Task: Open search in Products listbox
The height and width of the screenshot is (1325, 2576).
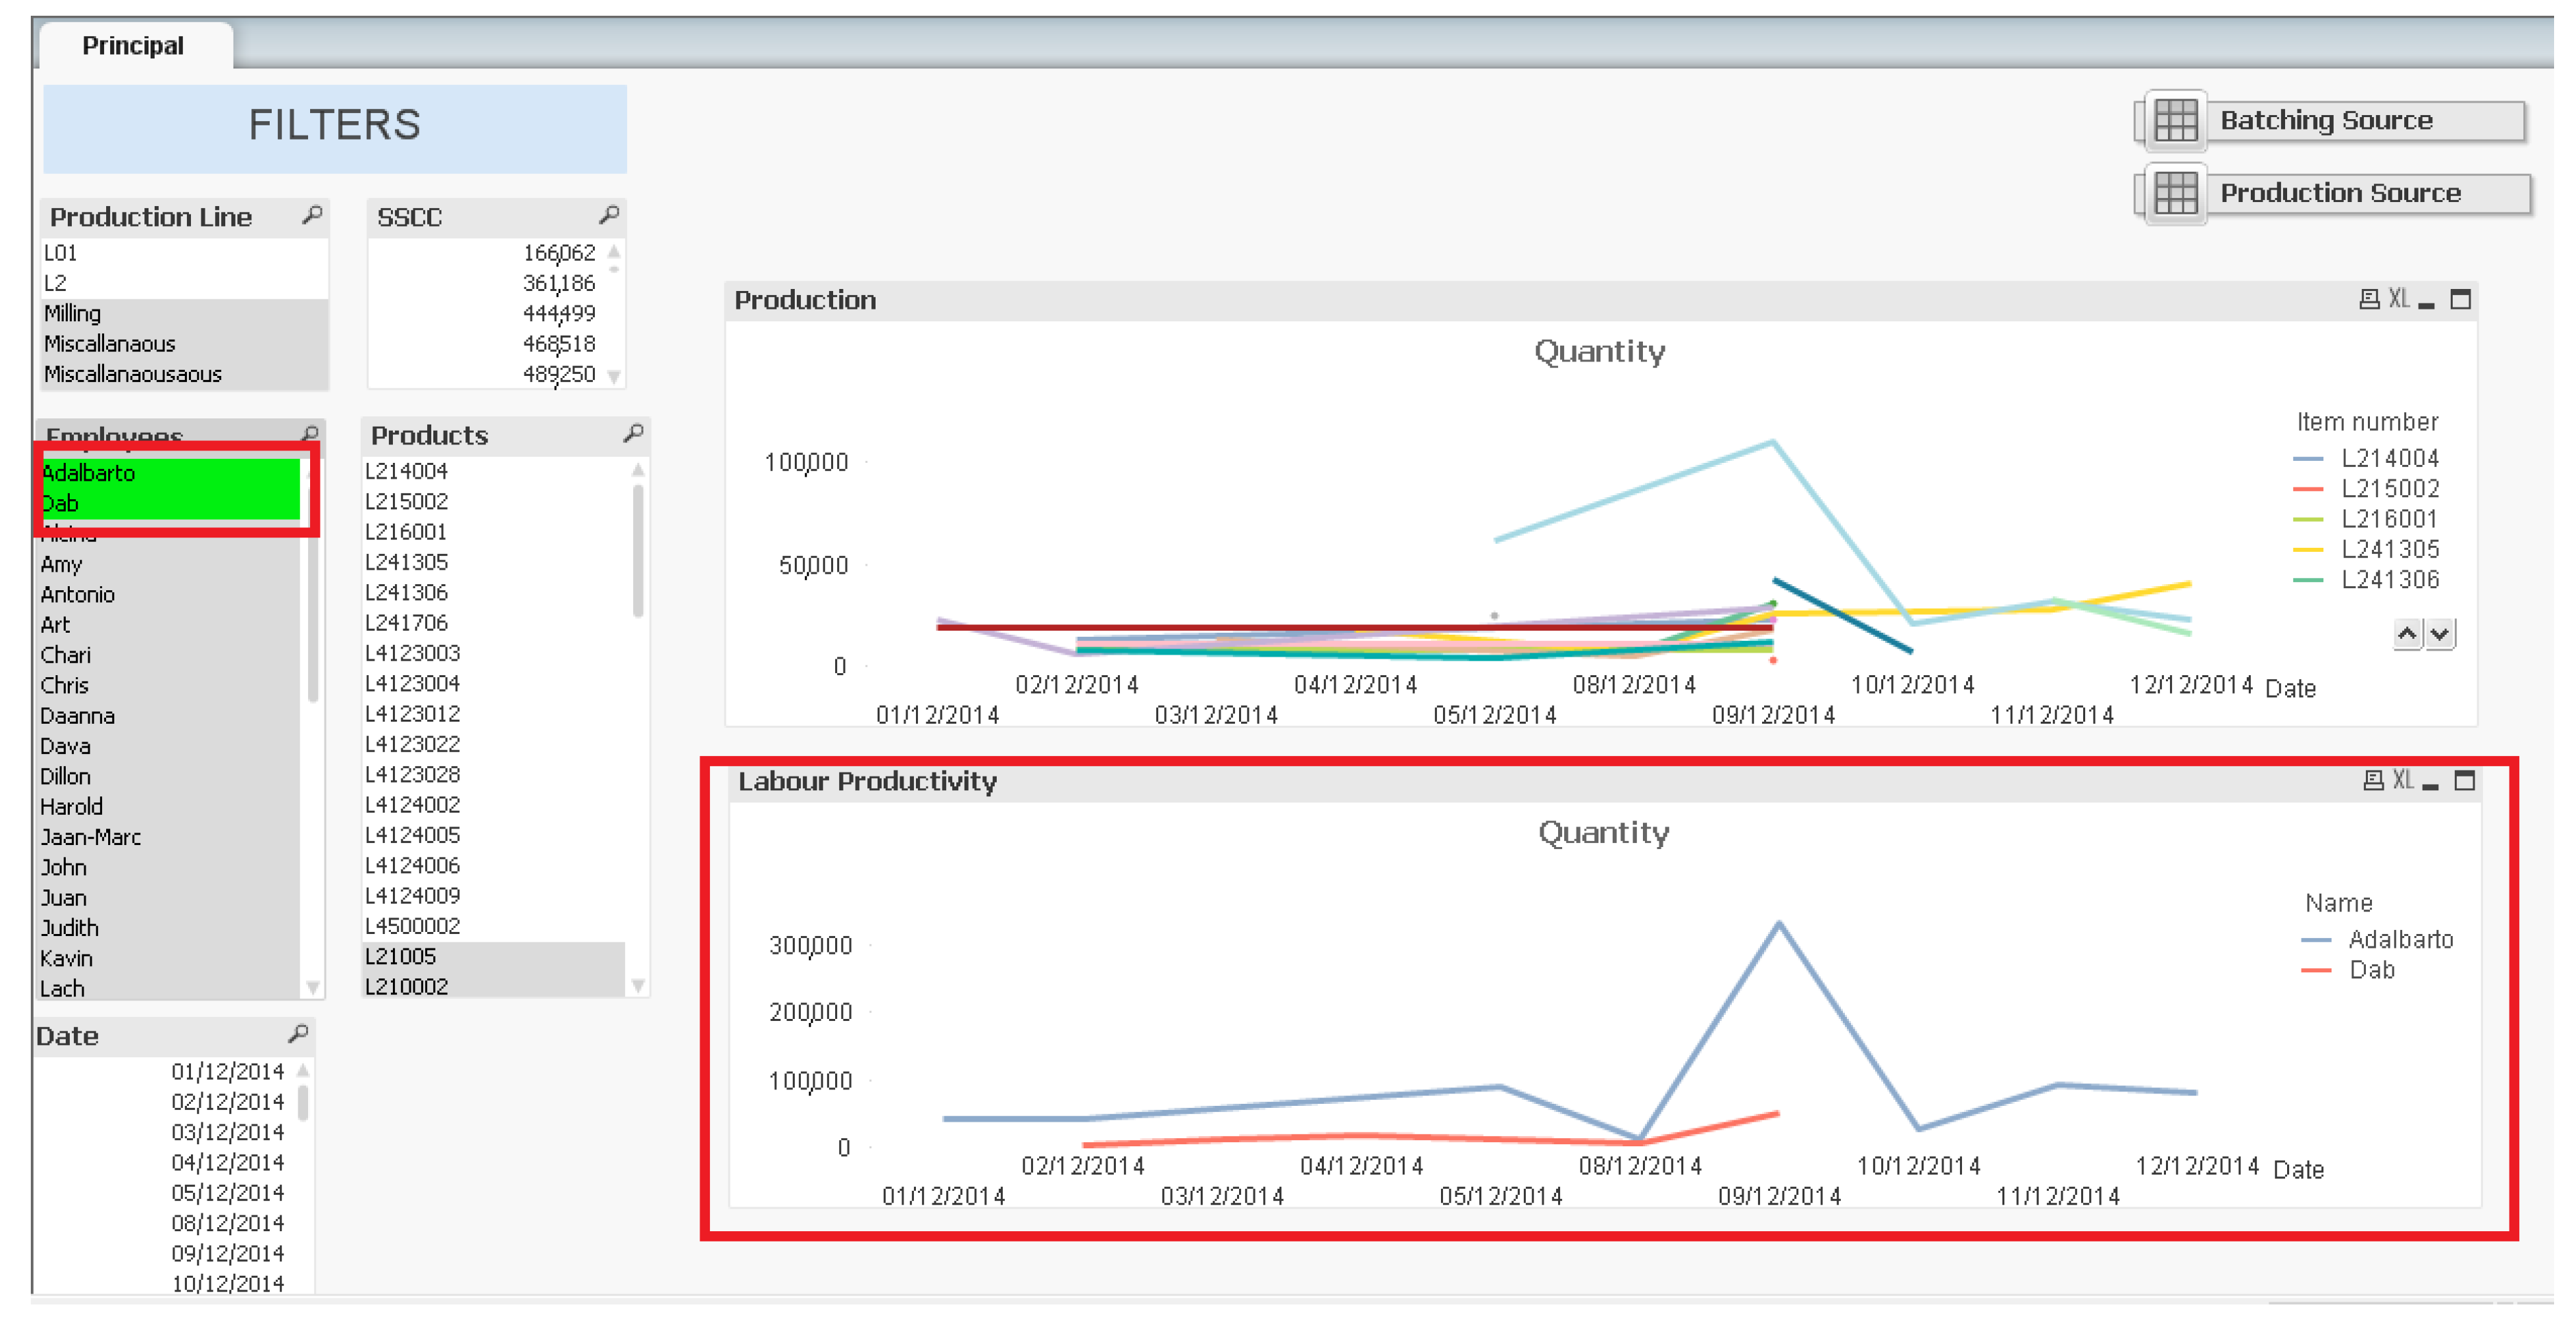Action: coord(632,434)
